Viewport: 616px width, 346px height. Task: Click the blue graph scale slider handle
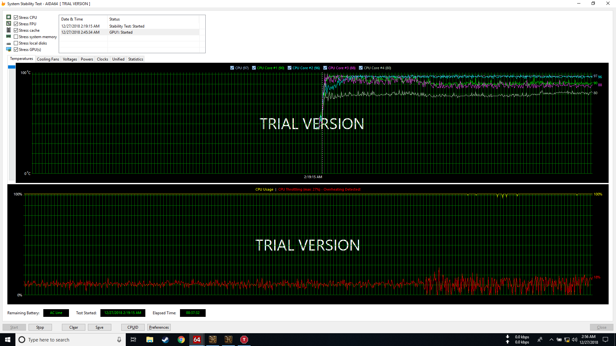[x=12, y=67]
